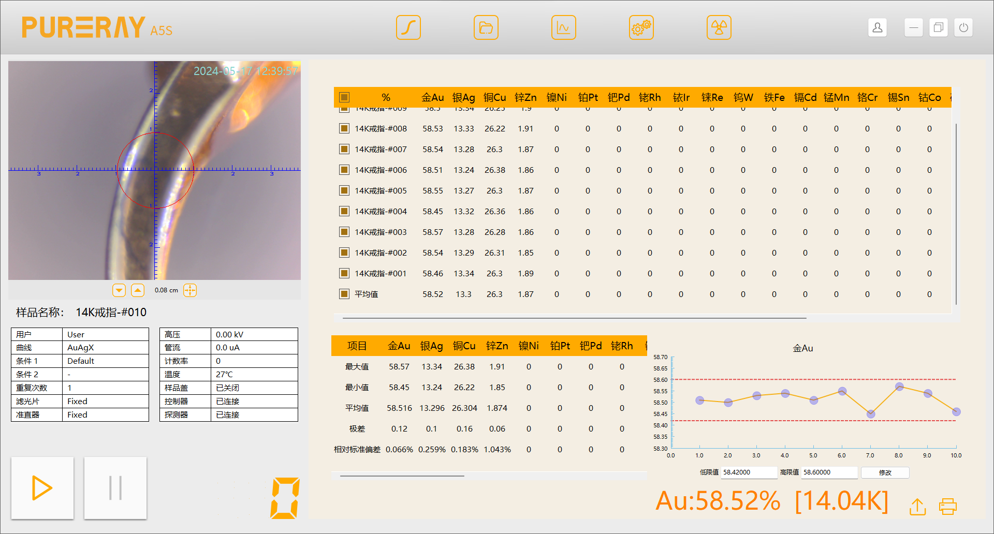This screenshot has width=994, height=534.
Task: Click the 金Au chart title
Action: pos(803,348)
